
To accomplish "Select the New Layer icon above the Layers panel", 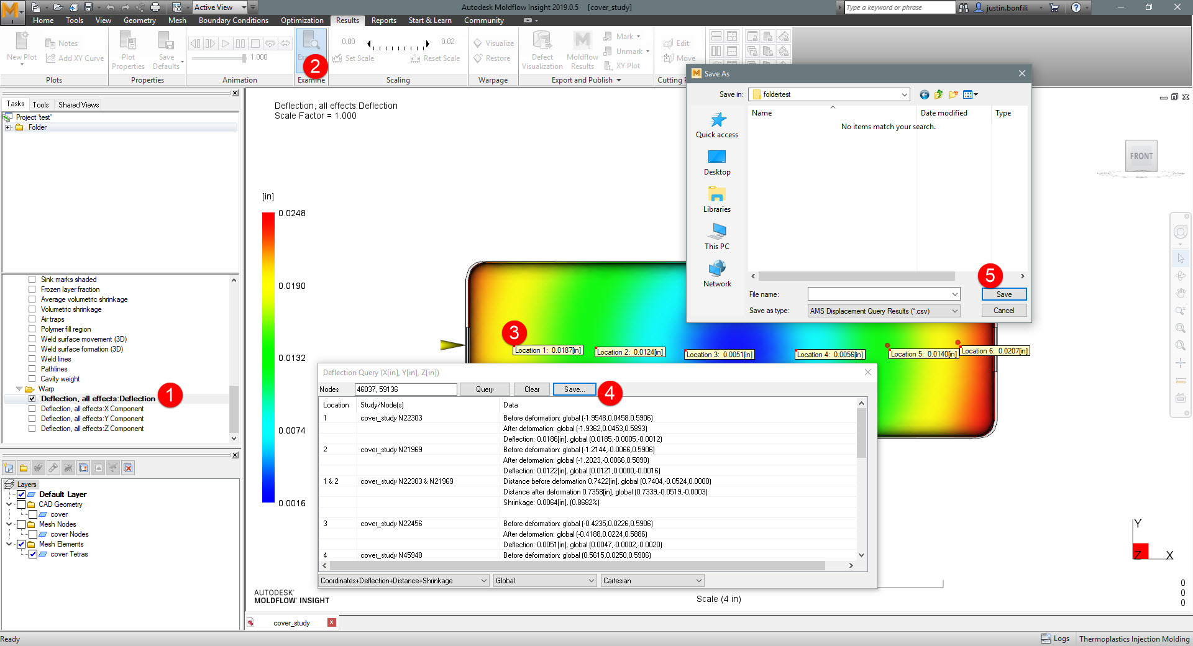I will click(9, 468).
